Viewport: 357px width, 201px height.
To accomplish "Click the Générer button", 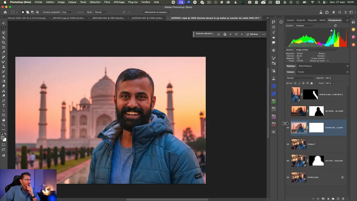I will pos(252,34).
